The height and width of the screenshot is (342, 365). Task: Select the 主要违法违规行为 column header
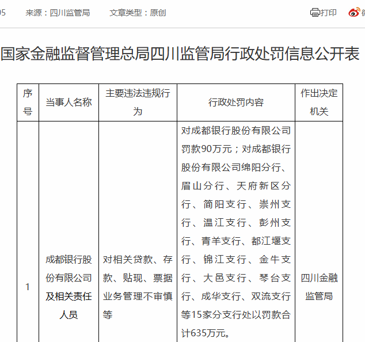[138, 102]
